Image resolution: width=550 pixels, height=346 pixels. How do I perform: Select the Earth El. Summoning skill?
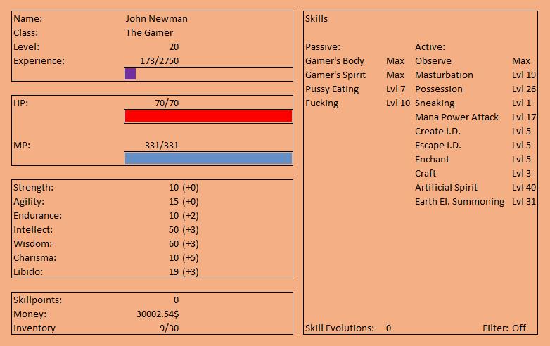click(x=459, y=202)
